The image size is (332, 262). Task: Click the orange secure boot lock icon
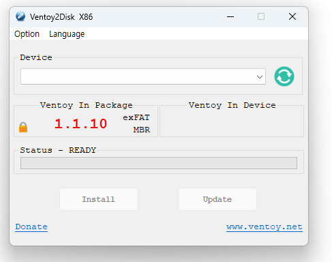[23, 127]
